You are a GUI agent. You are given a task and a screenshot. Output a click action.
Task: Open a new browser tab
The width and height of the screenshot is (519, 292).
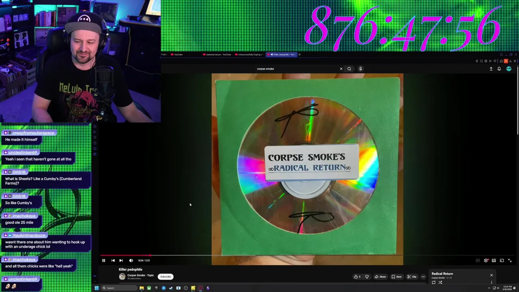click(300, 54)
